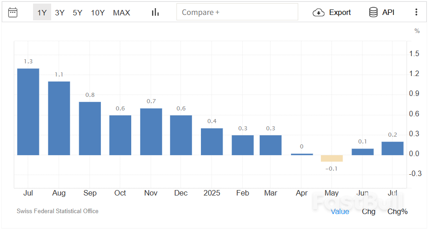Click Swiss Federal Statistical Office source
The image size is (429, 229).
point(57,211)
